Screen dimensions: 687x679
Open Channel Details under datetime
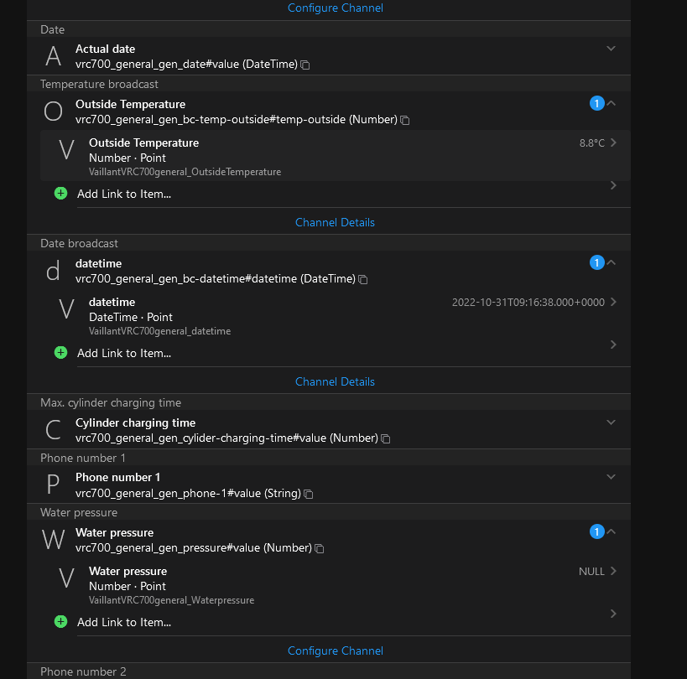point(335,381)
